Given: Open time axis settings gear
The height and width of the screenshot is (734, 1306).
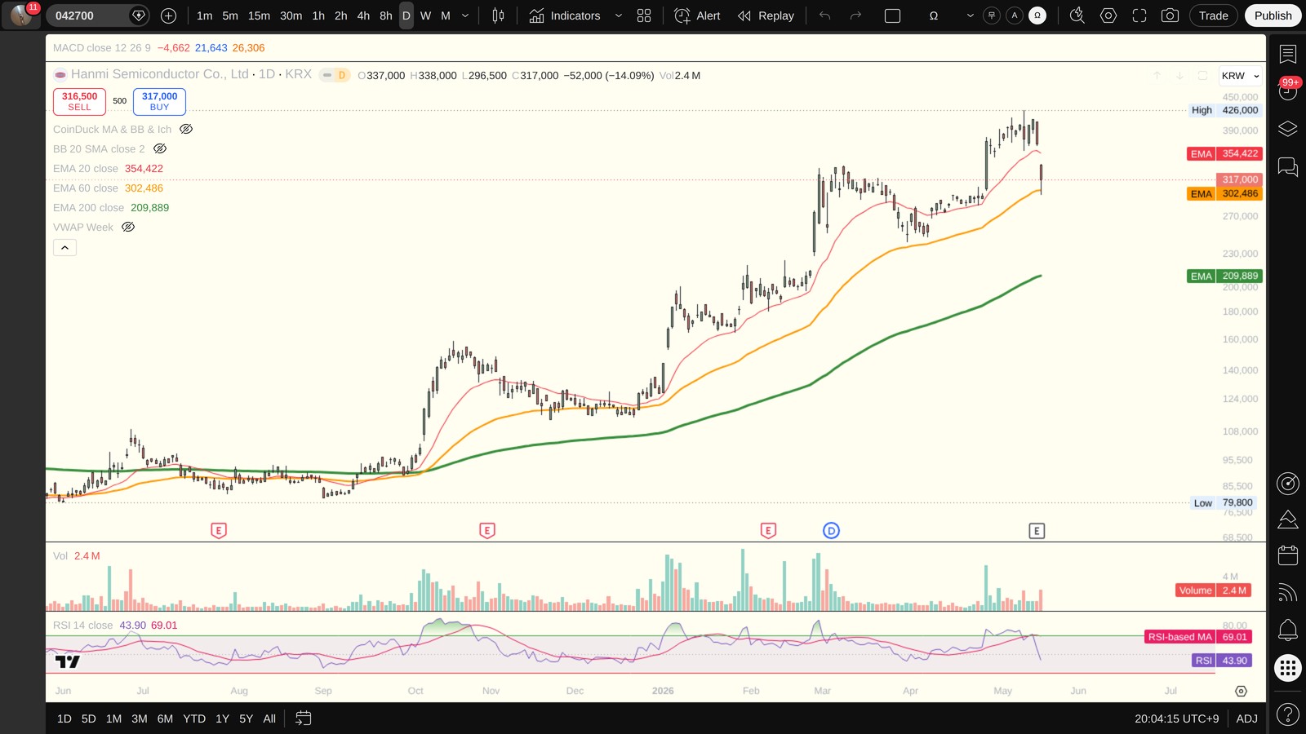Looking at the screenshot, I should click(x=1241, y=691).
